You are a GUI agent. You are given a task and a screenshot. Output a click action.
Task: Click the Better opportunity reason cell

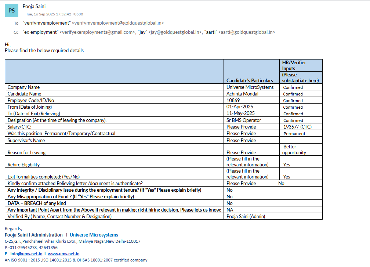click(x=294, y=149)
